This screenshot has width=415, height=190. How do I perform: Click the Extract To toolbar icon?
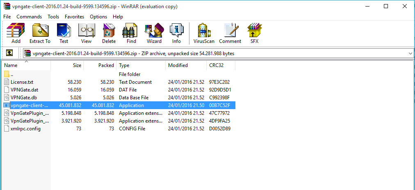click(x=40, y=33)
